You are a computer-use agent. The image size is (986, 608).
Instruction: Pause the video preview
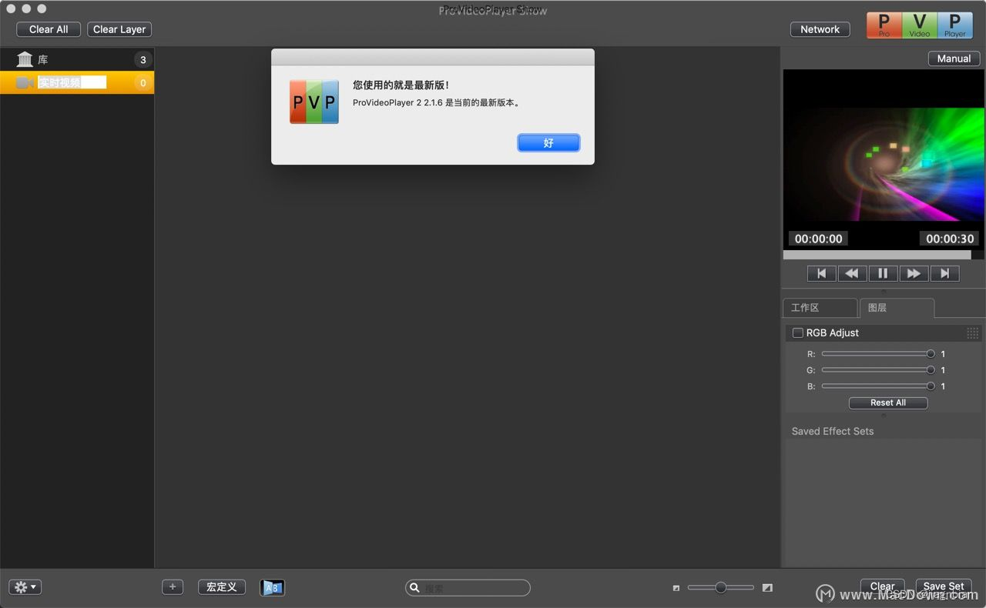883,273
